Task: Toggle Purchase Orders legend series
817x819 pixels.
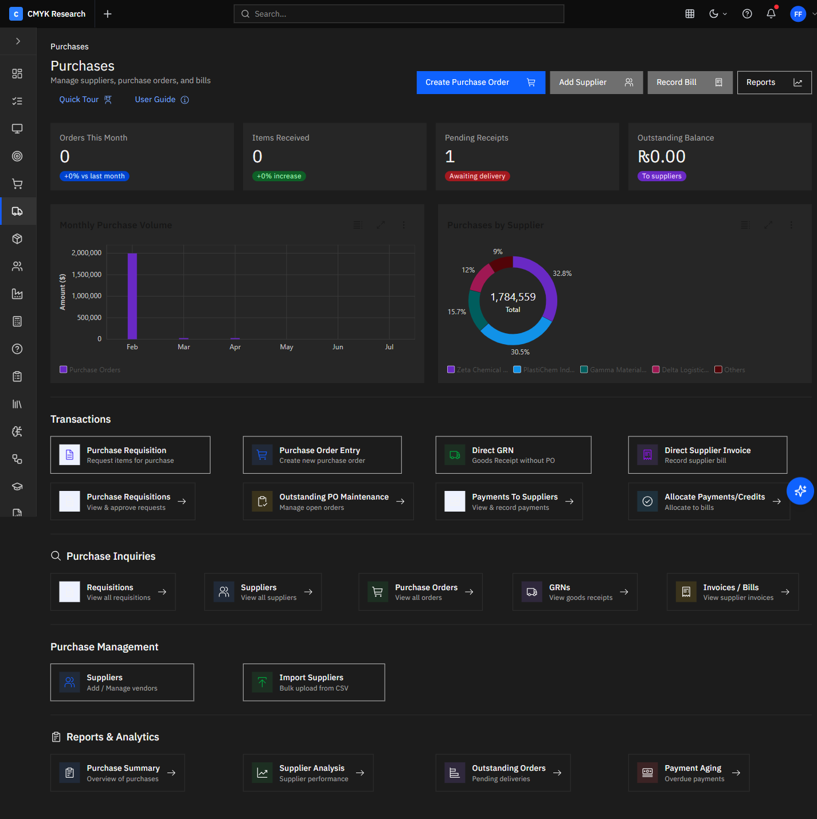Action: tap(90, 370)
